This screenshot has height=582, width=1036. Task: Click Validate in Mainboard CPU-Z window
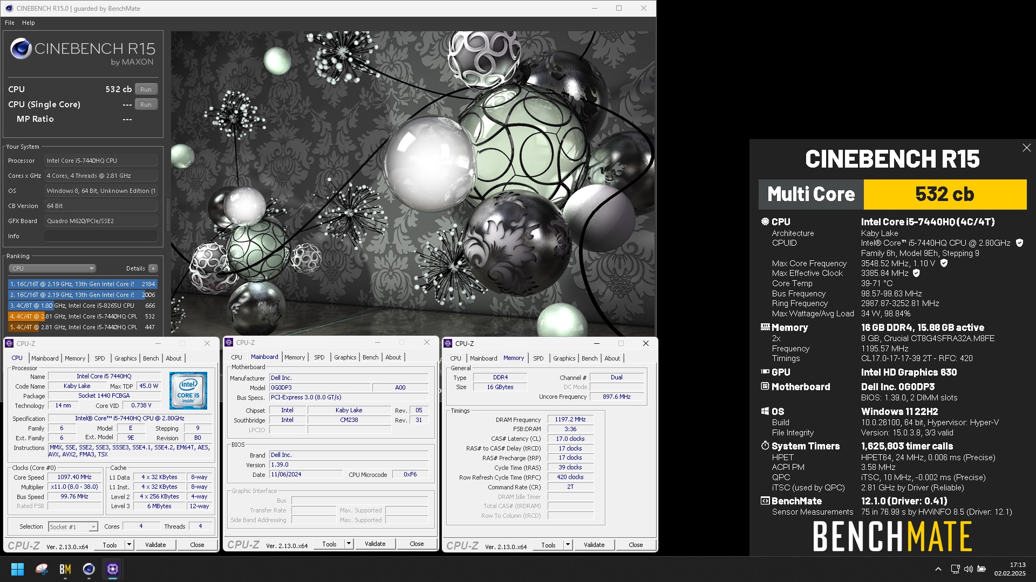pos(375,544)
